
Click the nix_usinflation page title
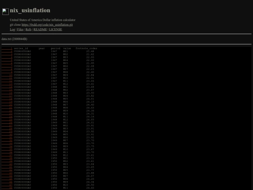[x=30, y=10]
